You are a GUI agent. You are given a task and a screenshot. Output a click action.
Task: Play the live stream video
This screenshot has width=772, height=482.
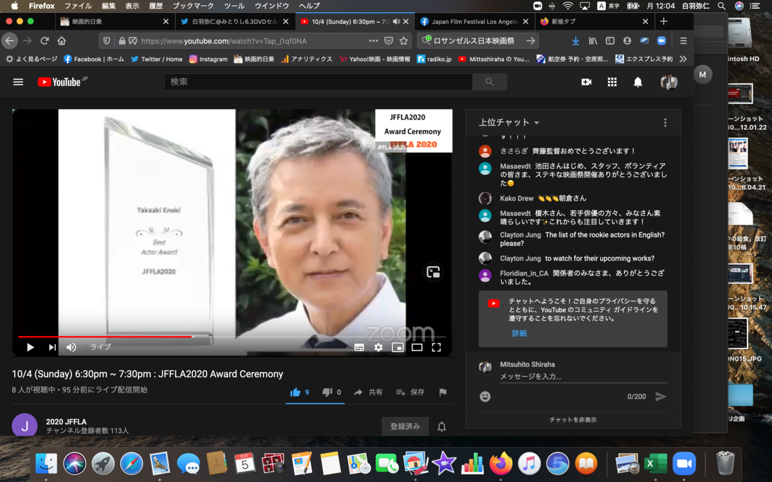click(x=30, y=347)
